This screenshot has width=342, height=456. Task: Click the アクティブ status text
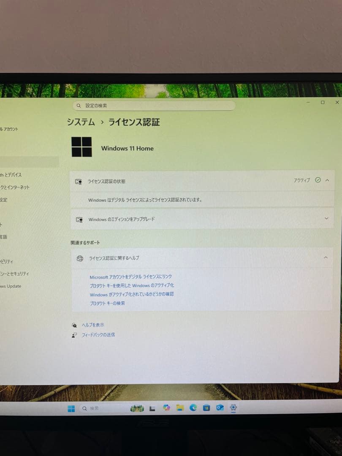(302, 180)
